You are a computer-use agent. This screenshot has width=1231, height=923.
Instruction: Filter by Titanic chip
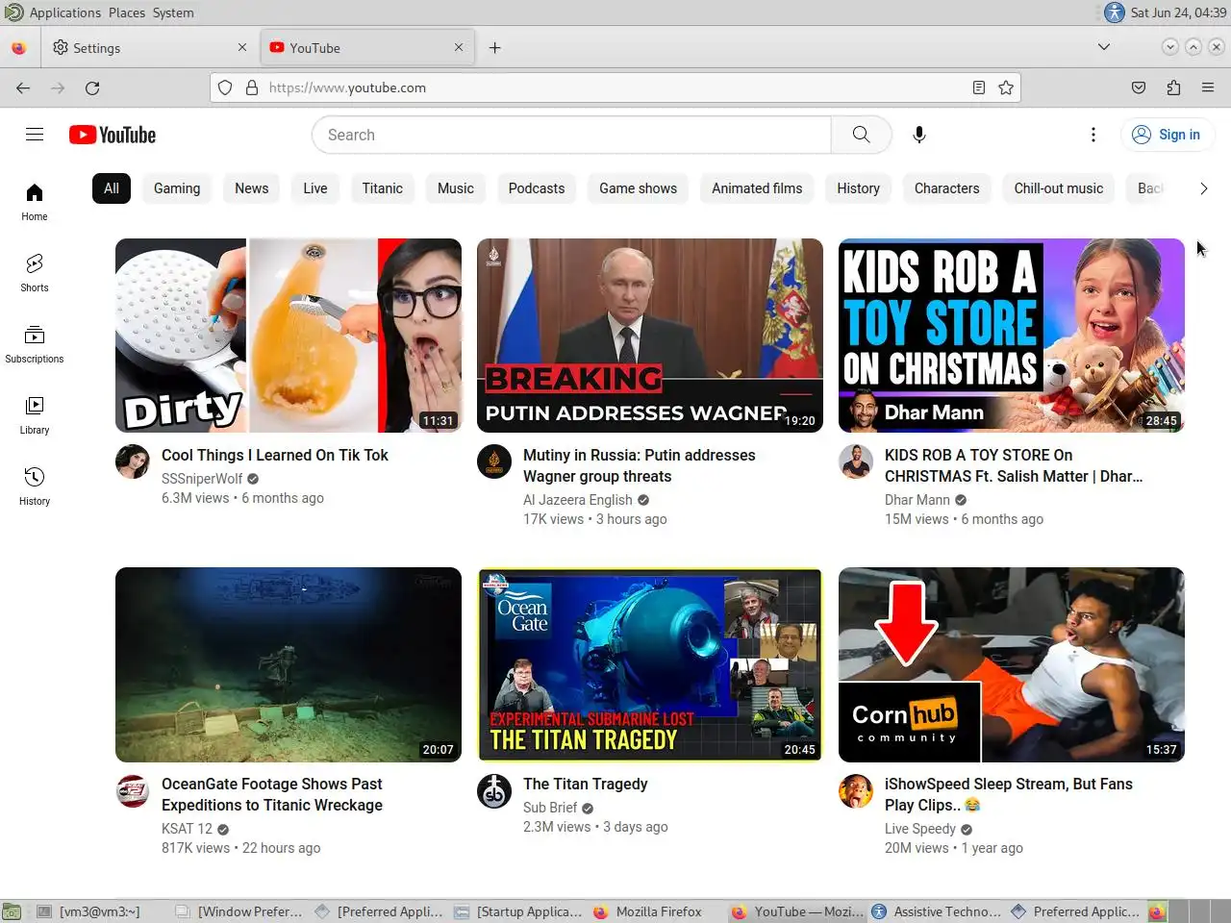click(383, 188)
